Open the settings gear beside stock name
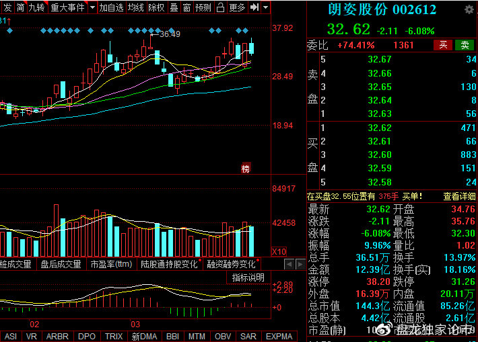The image size is (478, 342). coord(469,10)
